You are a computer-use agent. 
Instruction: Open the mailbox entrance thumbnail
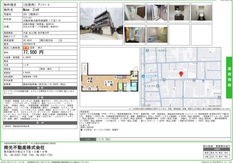coord(157,13)
